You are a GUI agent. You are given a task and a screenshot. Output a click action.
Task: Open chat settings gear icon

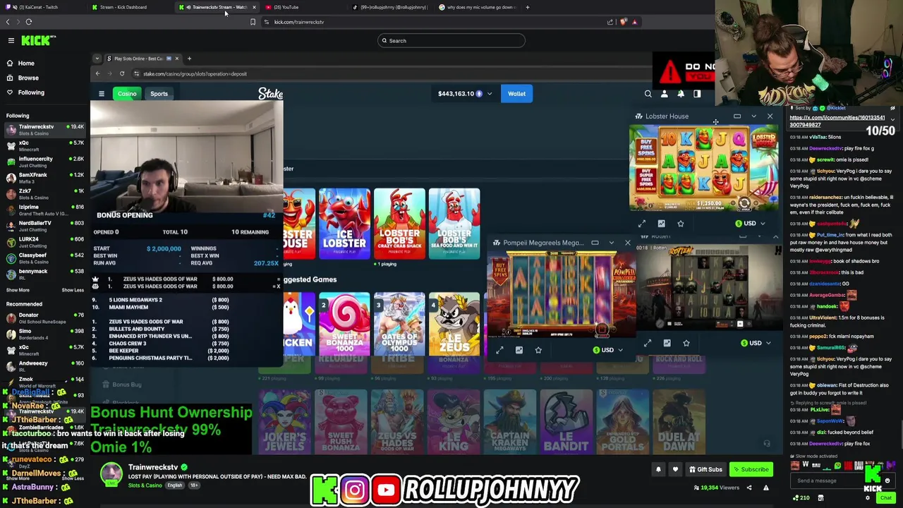pos(868,498)
